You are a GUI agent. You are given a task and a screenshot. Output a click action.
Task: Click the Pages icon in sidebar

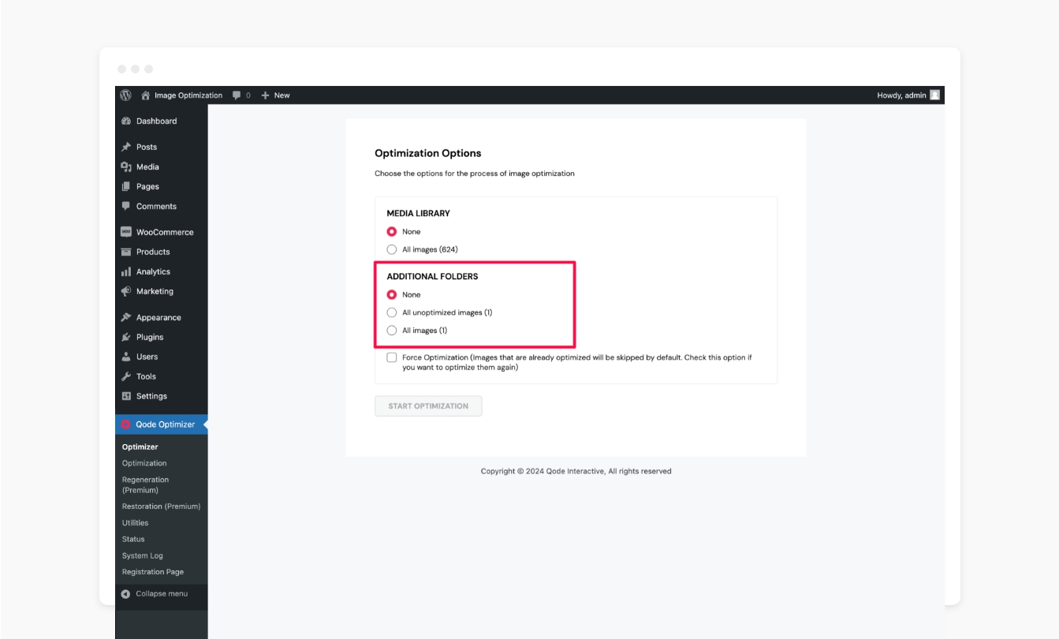tap(125, 186)
